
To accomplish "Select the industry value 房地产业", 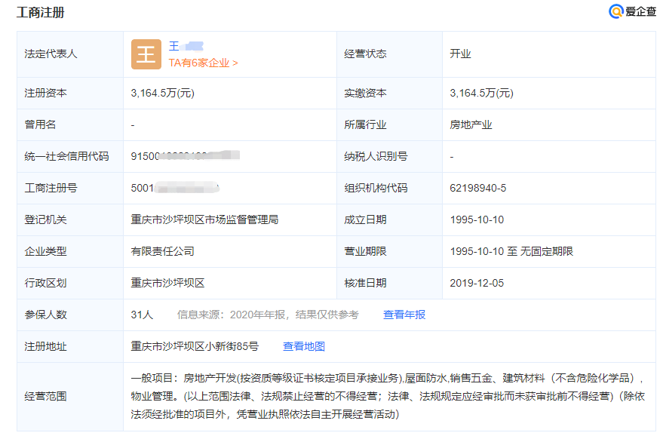I will tap(471, 124).
